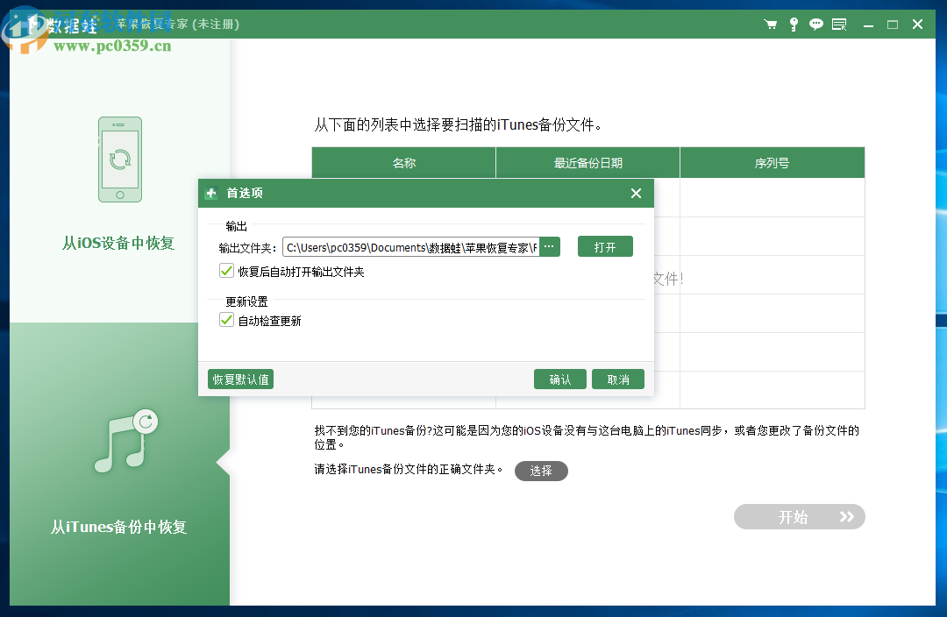
Task: Open the feedback speech bubble icon
Action: [x=815, y=24]
